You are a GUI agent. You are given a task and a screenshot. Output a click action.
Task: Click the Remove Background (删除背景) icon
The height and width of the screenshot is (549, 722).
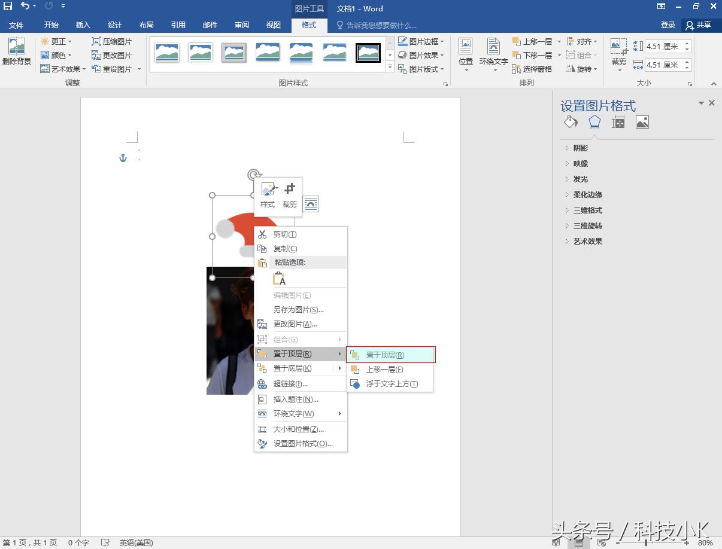[16, 51]
